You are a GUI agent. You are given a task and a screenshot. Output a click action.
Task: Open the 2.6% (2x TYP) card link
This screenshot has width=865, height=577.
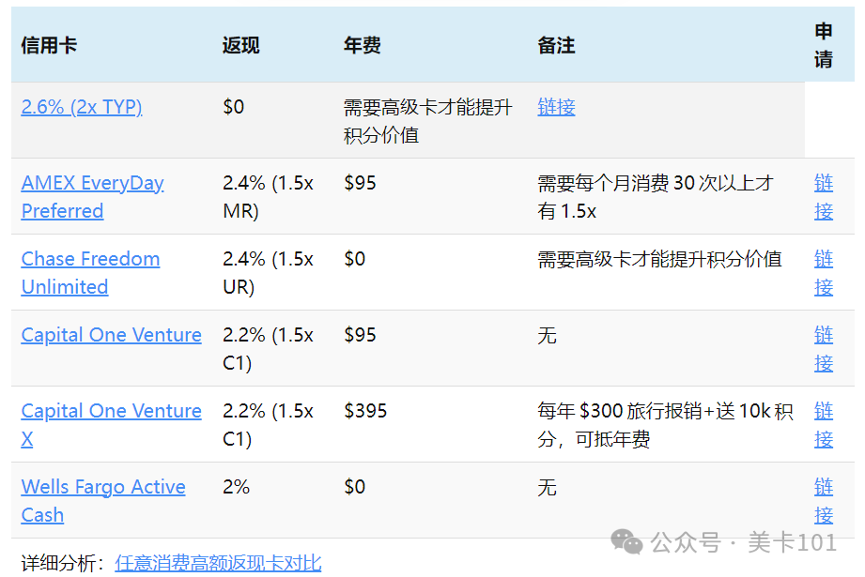pyautogui.click(x=82, y=107)
